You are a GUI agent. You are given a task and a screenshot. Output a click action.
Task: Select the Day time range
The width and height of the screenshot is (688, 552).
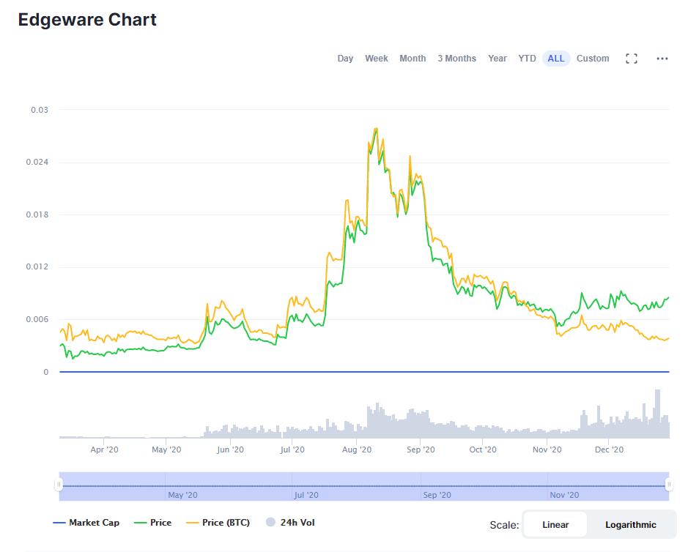(x=345, y=59)
